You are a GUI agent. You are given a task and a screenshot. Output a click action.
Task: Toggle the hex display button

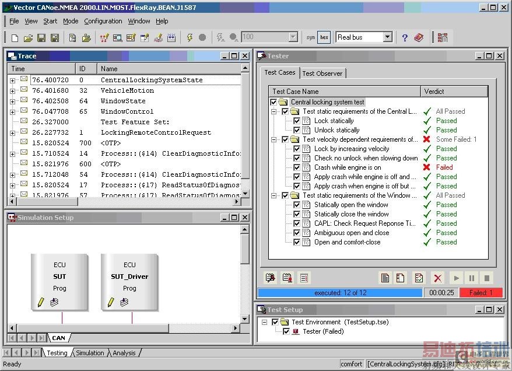coord(324,37)
